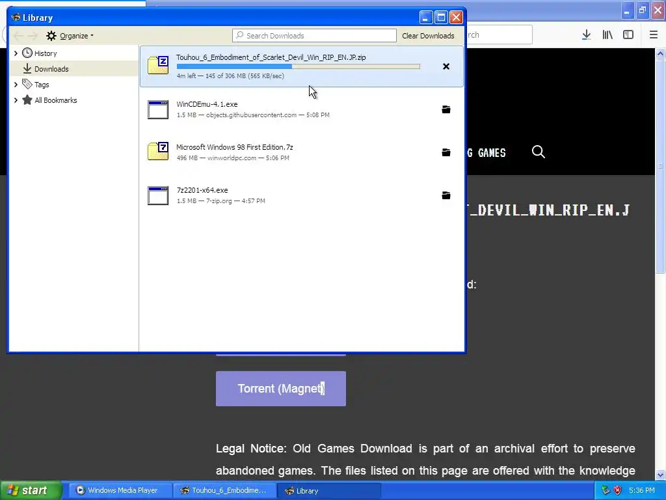Click the Library back arrow
Viewport: 666px width, 500px height.
tap(18, 36)
